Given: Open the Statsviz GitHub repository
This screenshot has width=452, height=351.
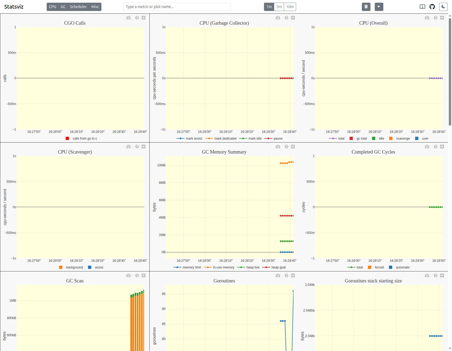Looking at the screenshot, I should click(432, 6).
